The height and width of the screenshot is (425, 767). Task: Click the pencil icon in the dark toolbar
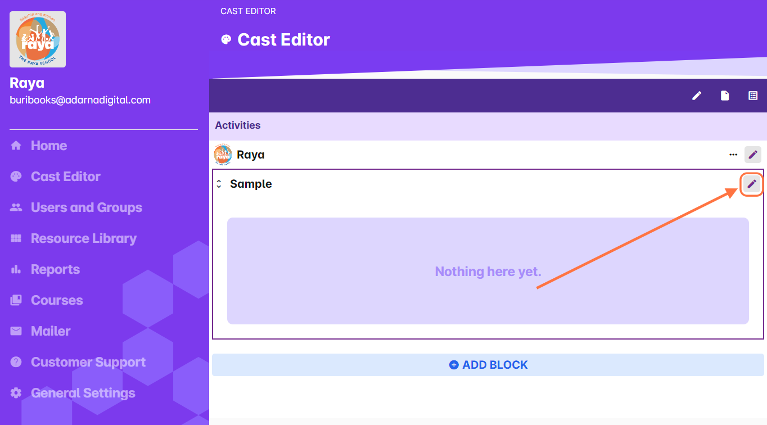click(x=697, y=96)
